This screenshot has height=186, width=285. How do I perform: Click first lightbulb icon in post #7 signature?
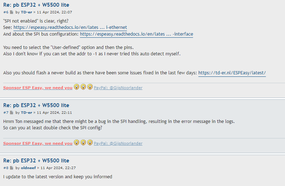(76, 143)
